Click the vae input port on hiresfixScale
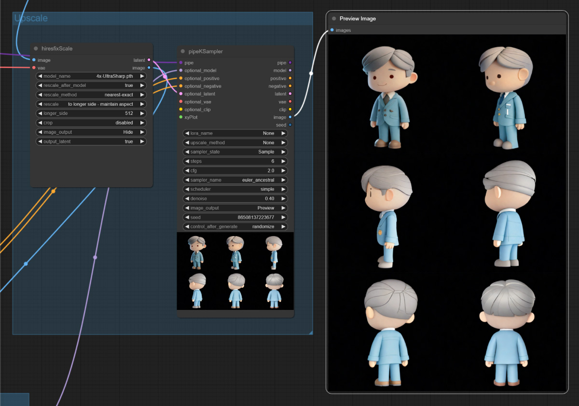 point(34,68)
